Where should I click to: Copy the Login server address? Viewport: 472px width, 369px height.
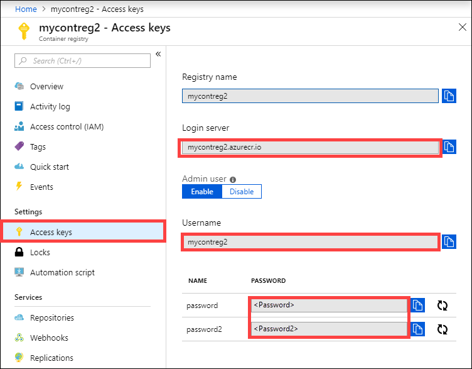tap(449, 147)
